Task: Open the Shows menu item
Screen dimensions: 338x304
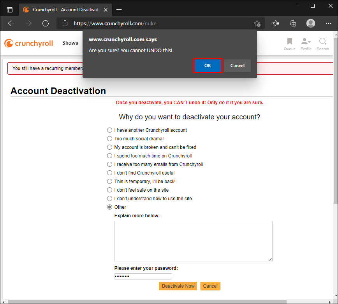Action: click(70, 43)
